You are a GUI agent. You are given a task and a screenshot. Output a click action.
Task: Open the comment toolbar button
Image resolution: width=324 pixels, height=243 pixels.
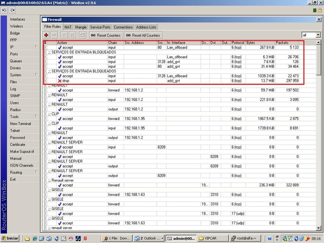click(x=83, y=35)
